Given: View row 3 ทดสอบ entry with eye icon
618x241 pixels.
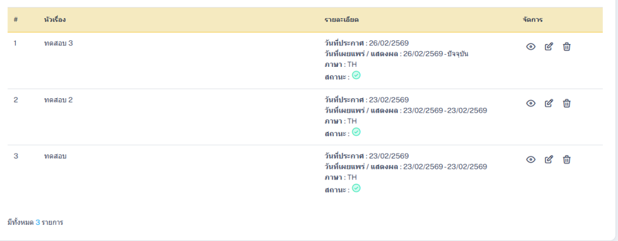Looking at the screenshot, I should (531, 160).
